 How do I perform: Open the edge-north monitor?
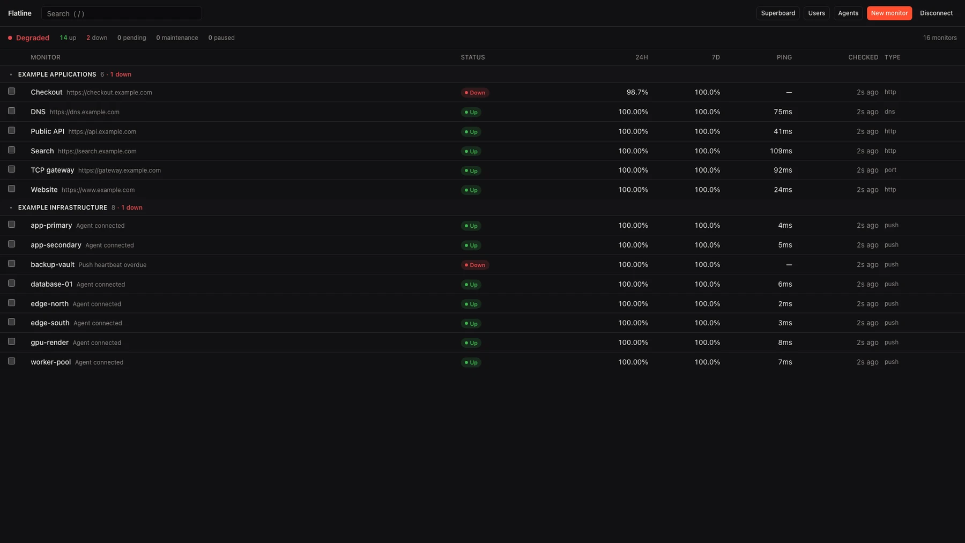(49, 303)
